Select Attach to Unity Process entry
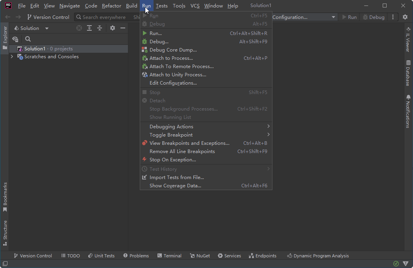The image size is (413, 268). (x=206, y=75)
